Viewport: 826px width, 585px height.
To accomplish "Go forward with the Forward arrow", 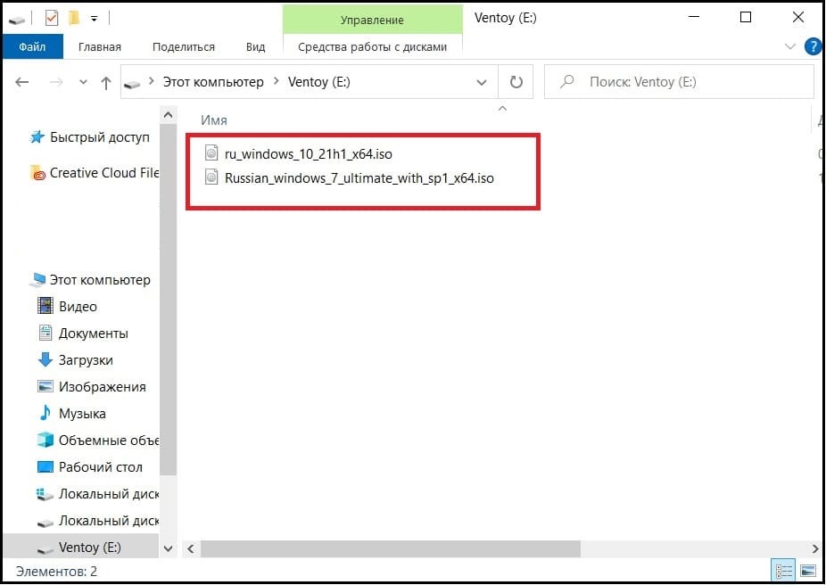I will (56, 82).
